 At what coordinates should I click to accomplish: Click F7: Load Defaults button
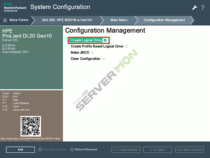[x=126, y=150]
